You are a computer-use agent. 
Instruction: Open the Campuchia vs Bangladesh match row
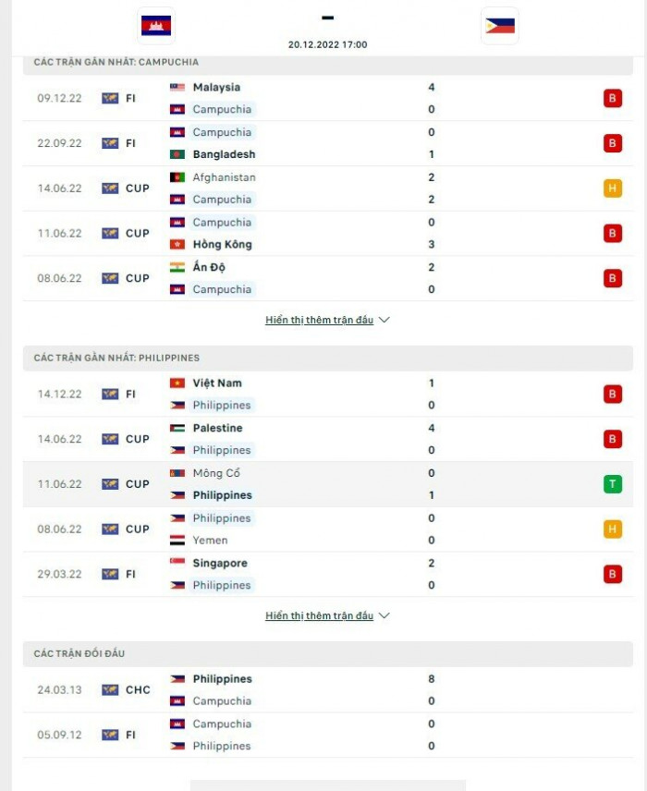pyautogui.click(x=323, y=143)
